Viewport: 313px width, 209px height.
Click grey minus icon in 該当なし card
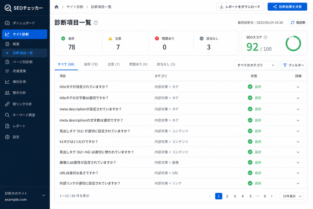pyautogui.click(x=202, y=38)
